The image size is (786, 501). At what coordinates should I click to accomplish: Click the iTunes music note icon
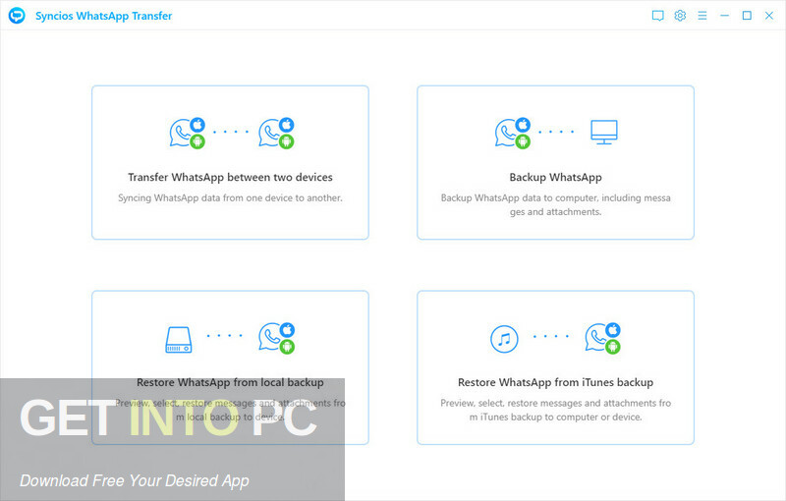coord(504,339)
